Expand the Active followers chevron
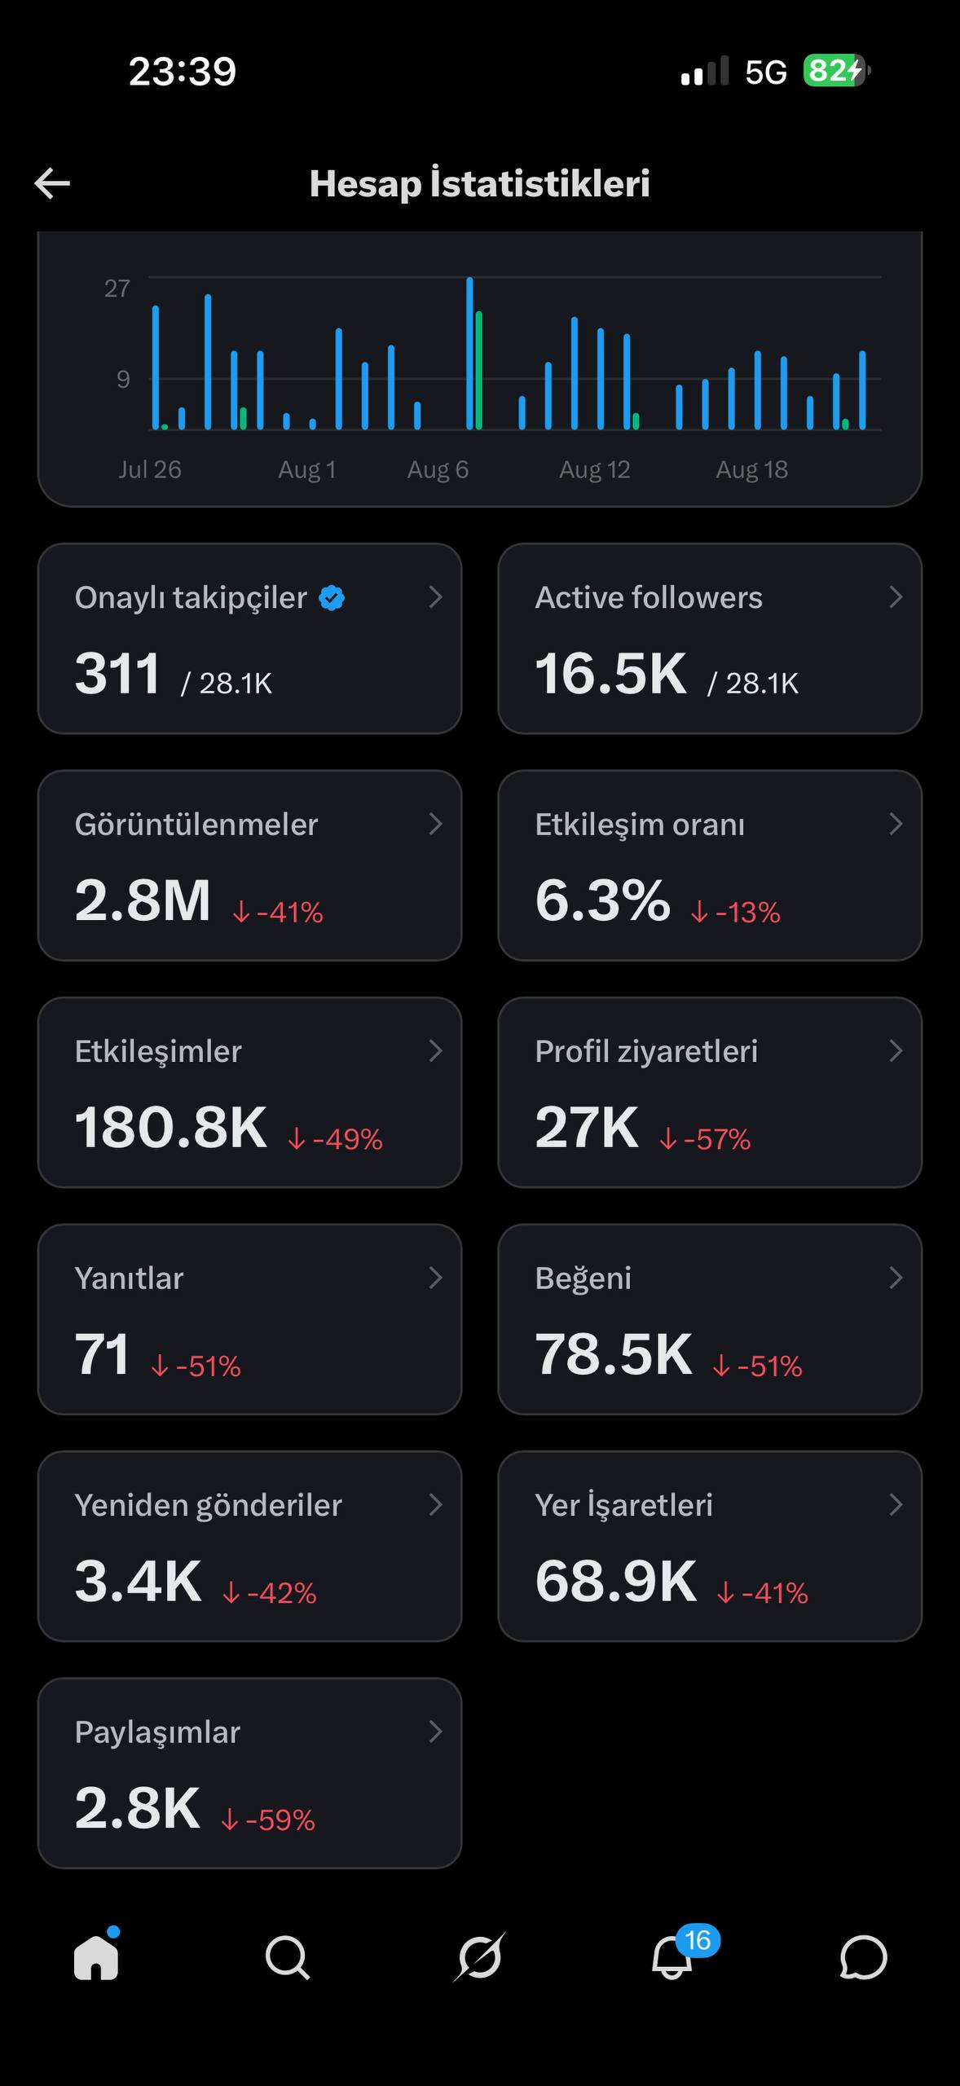 (x=896, y=597)
